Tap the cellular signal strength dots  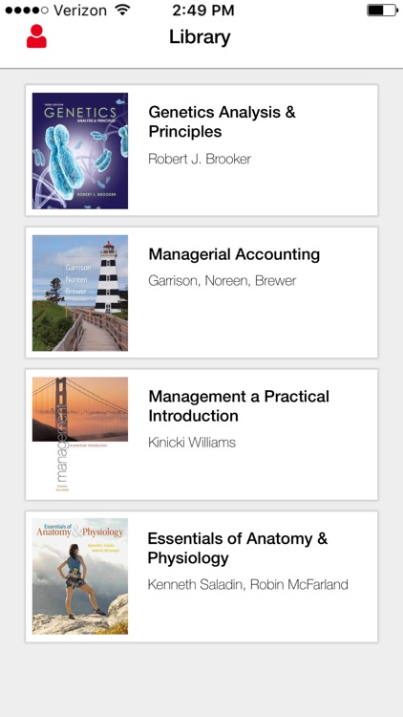[x=27, y=11]
